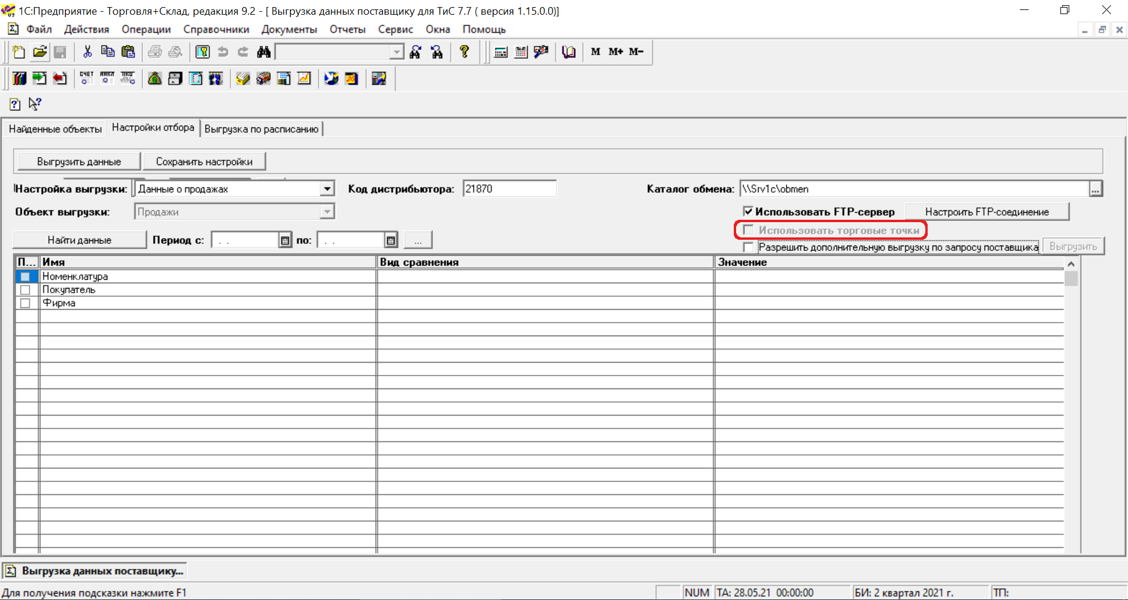Image resolution: width=1128 pixels, height=600 pixels.
Task: Click the yellow Help question mark icon
Action: pos(465,52)
